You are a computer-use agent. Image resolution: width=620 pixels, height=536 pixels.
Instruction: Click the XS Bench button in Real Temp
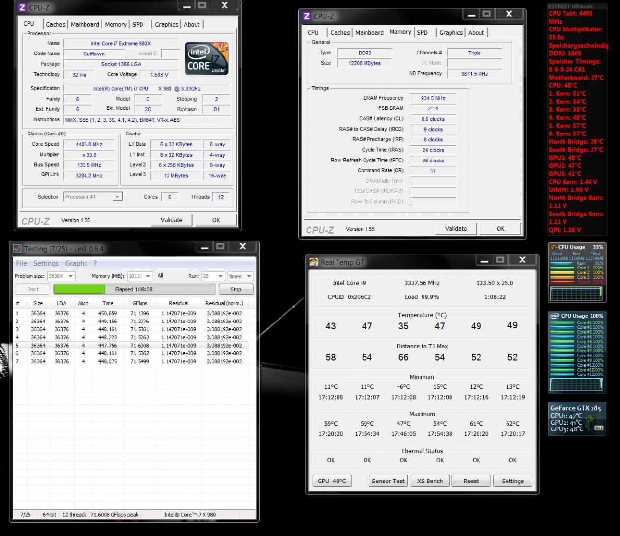(430, 481)
